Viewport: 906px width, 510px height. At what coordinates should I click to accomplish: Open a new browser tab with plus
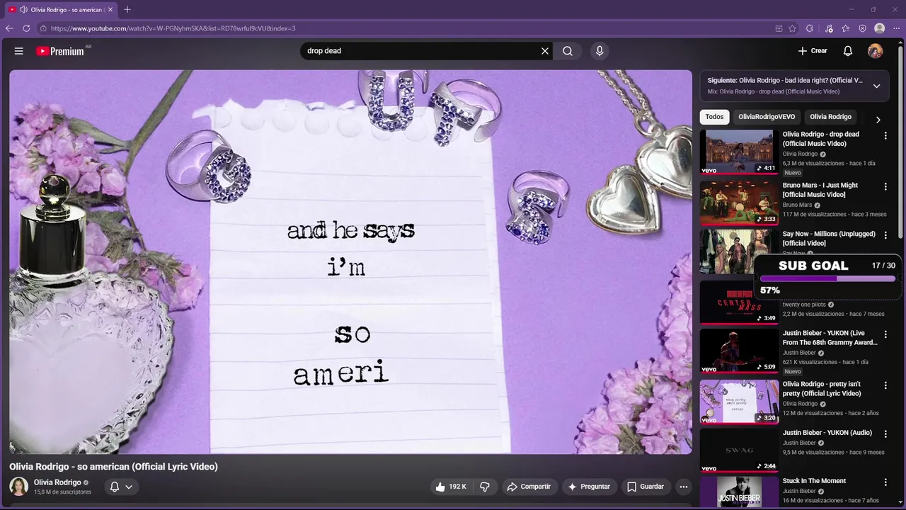pyautogui.click(x=127, y=10)
